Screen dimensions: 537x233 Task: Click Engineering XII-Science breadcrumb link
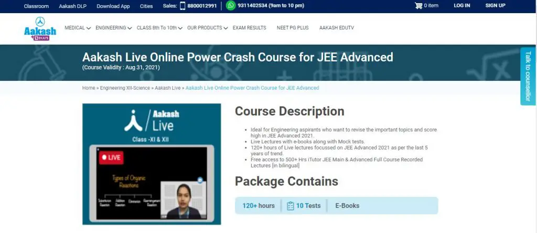[x=125, y=88]
